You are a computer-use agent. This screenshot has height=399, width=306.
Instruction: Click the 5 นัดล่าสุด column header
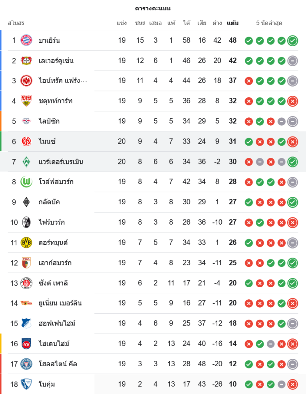[269, 23]
